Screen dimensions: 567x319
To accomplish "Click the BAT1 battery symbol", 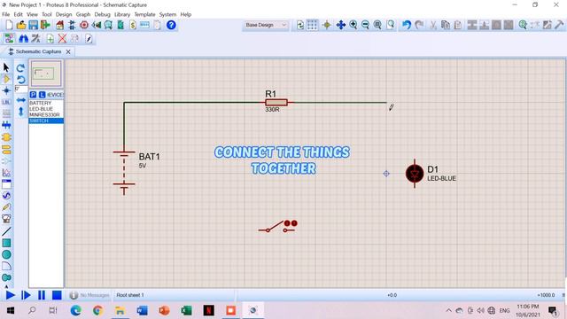I will click(x=124, y=173).
